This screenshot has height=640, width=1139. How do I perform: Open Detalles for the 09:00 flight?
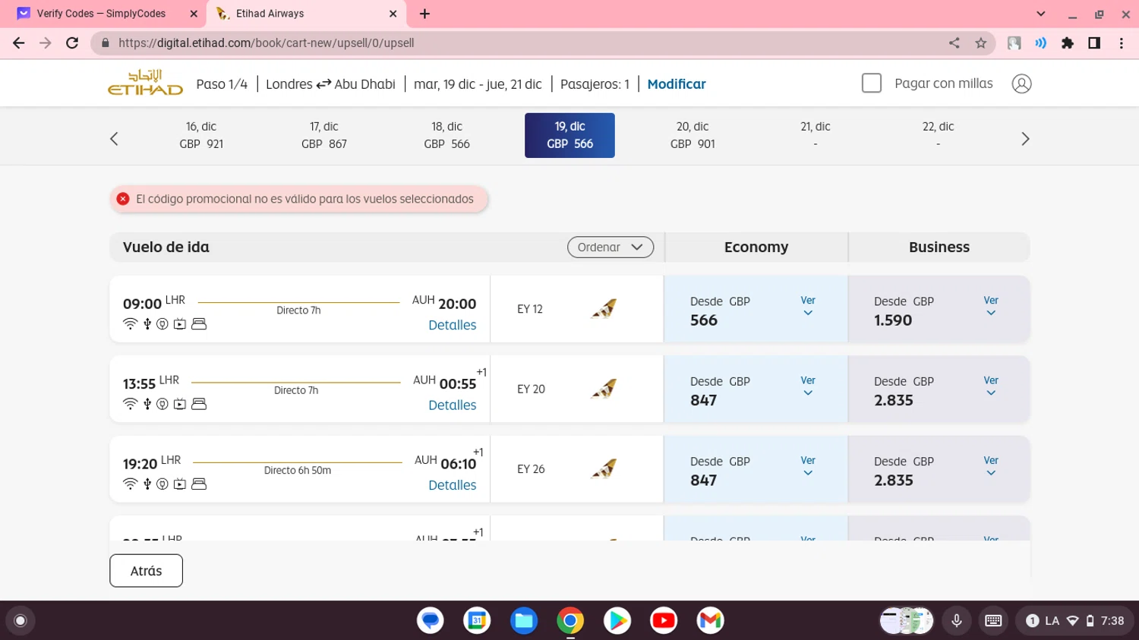[x=453, y=325]
